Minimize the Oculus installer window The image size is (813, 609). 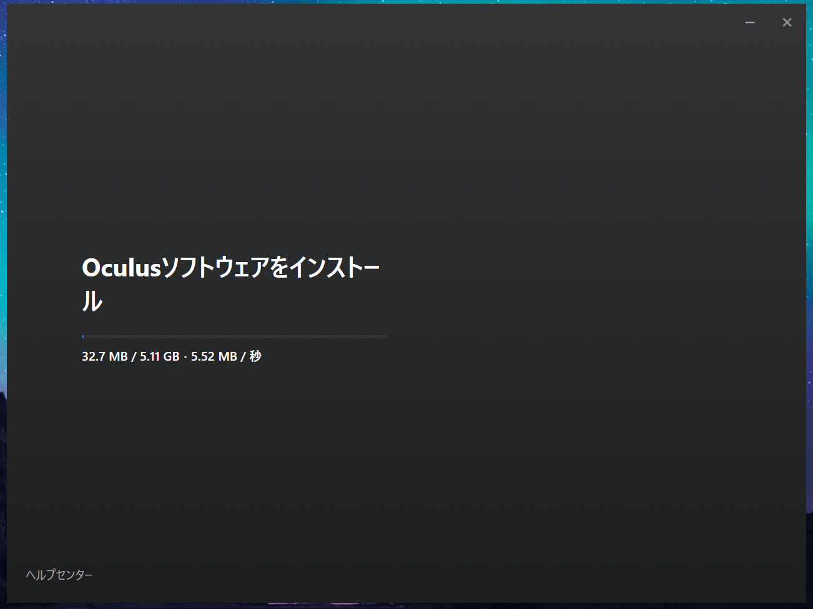pyautogui.click(x=750, y=22)
